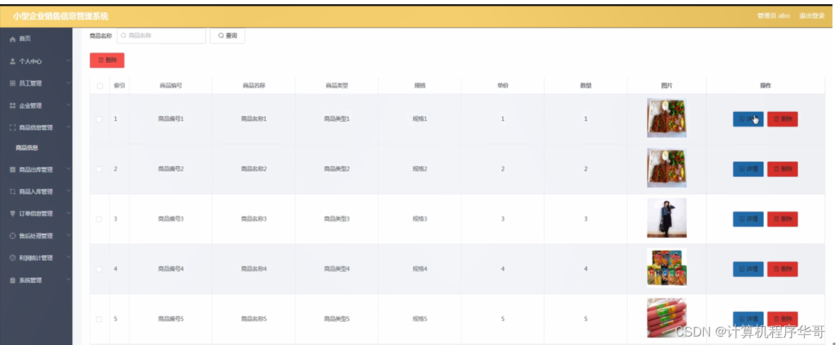
Task: Expand the 订单信息管理 chevron
Action: click(68, 214)
